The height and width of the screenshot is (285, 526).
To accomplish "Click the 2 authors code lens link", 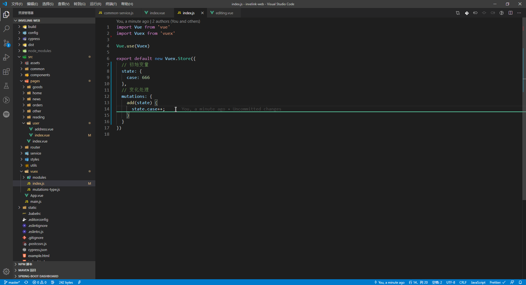I will click(x=176, y=21).
